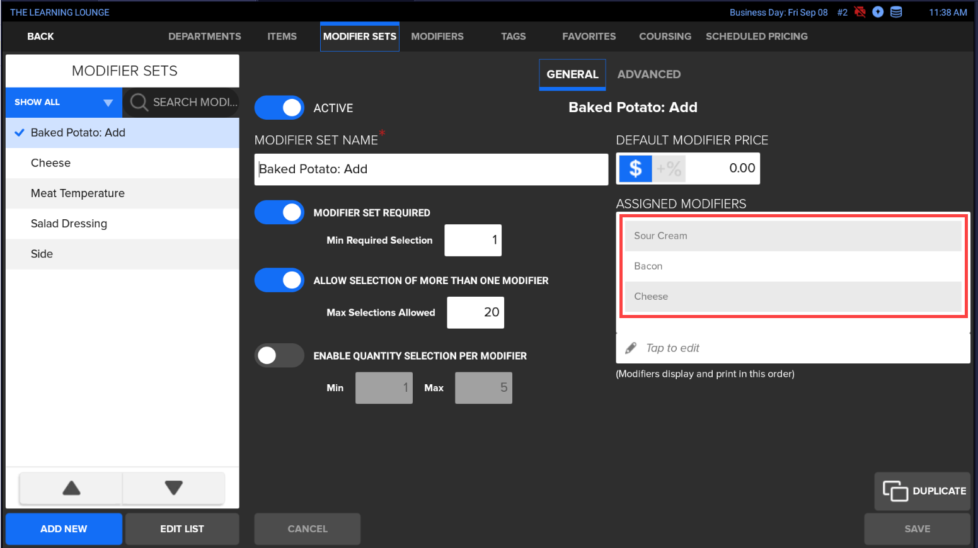Image resolution: width=978 pixels, height=548 pixels.
Task: Click the red offline network icon
Action: pyautogui.click(x=860, y=12)
